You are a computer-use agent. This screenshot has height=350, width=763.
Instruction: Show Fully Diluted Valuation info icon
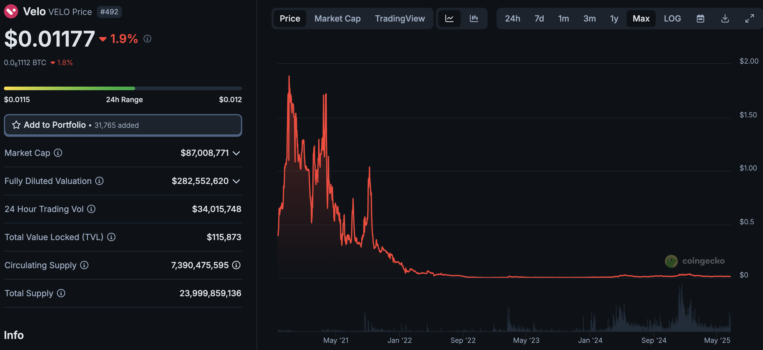99,181
